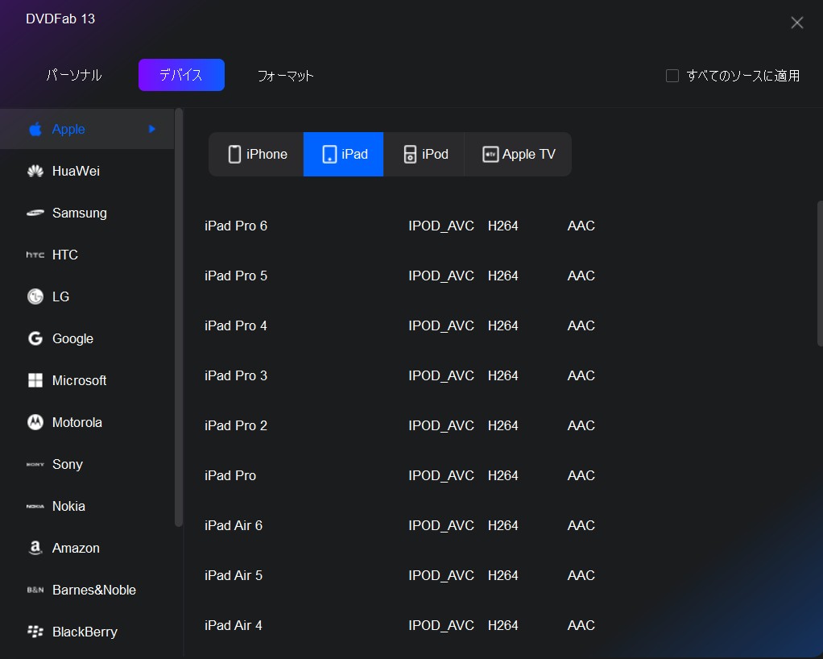Select the Motorola logo icon
This screenshot has width=823, height=659.
click(x=35, y=423)
